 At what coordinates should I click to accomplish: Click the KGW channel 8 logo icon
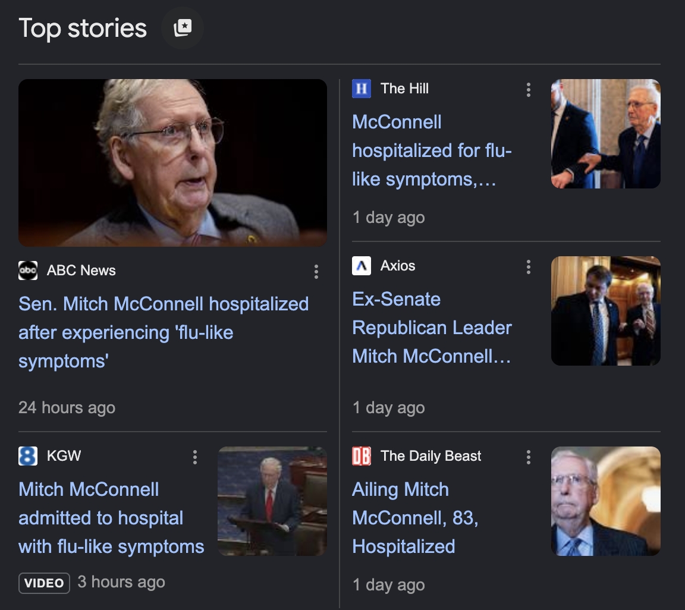tap(28, 456)
